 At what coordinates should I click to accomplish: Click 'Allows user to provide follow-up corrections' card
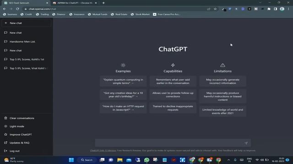tap(173, 95)
